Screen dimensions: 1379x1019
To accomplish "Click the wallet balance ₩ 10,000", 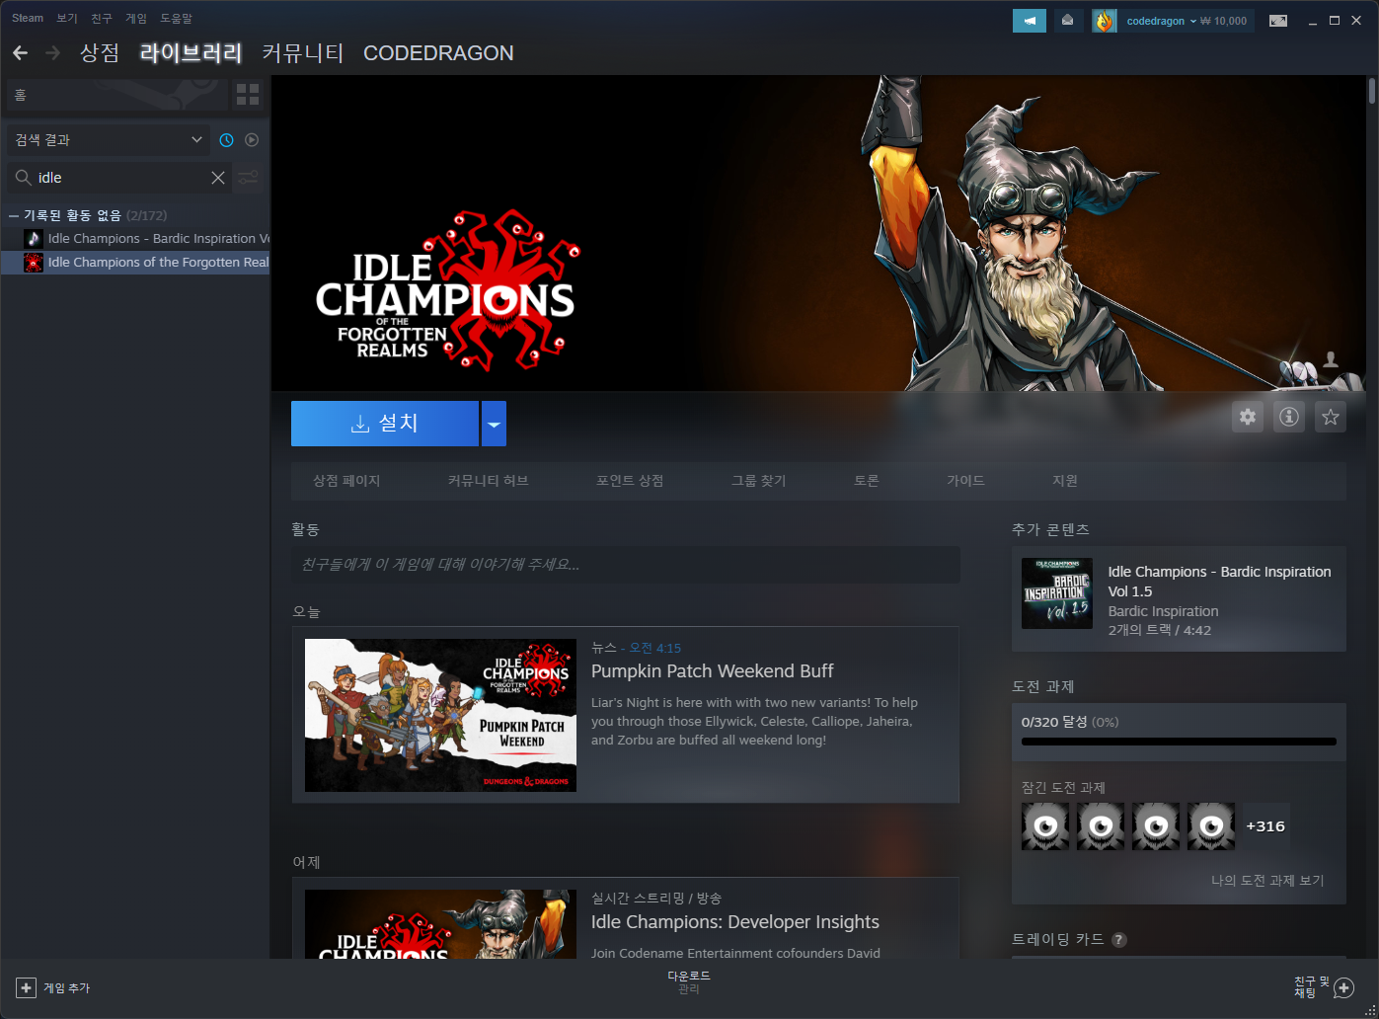I will [x=1224, y=21].
